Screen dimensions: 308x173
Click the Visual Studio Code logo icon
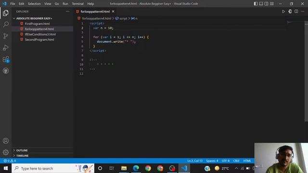[x=4, y=3]
